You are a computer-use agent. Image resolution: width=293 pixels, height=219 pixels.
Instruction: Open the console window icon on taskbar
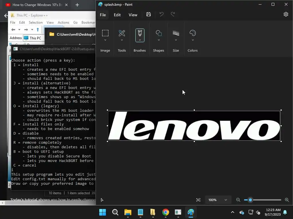click(178, 212)
